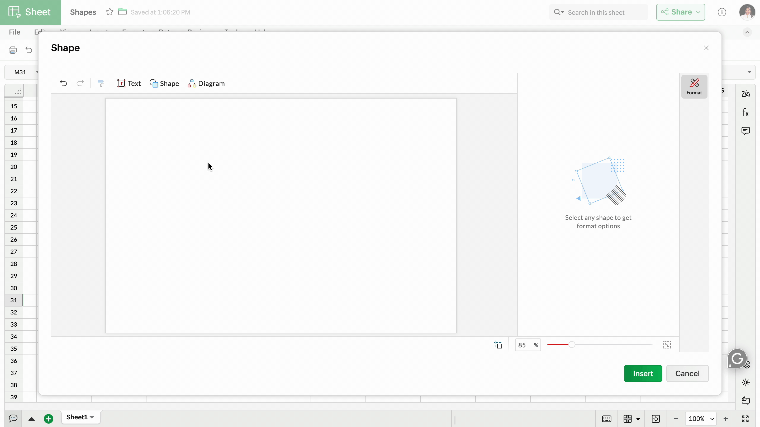Toggle full screen mode icon in status bar
This screenshot has width=760, height=427.
(745, 419)
